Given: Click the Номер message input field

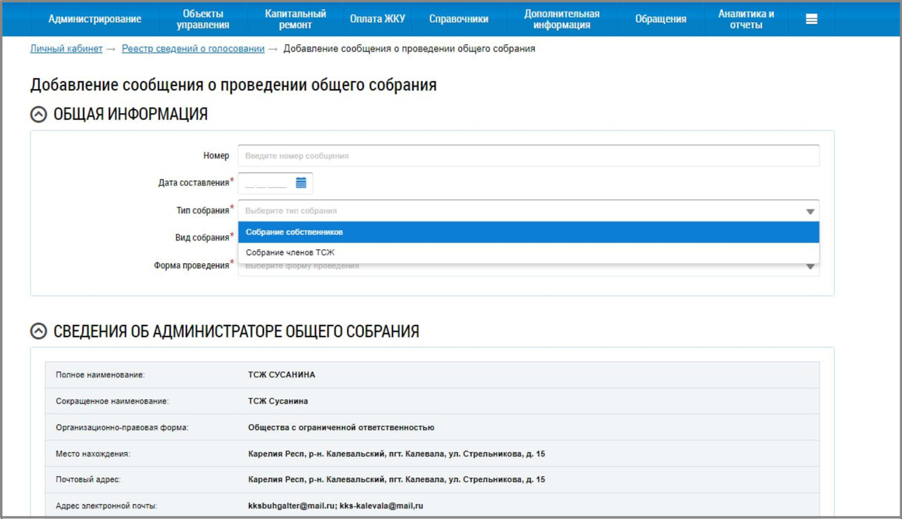Looking at the screenshot, I should [528, 156].
